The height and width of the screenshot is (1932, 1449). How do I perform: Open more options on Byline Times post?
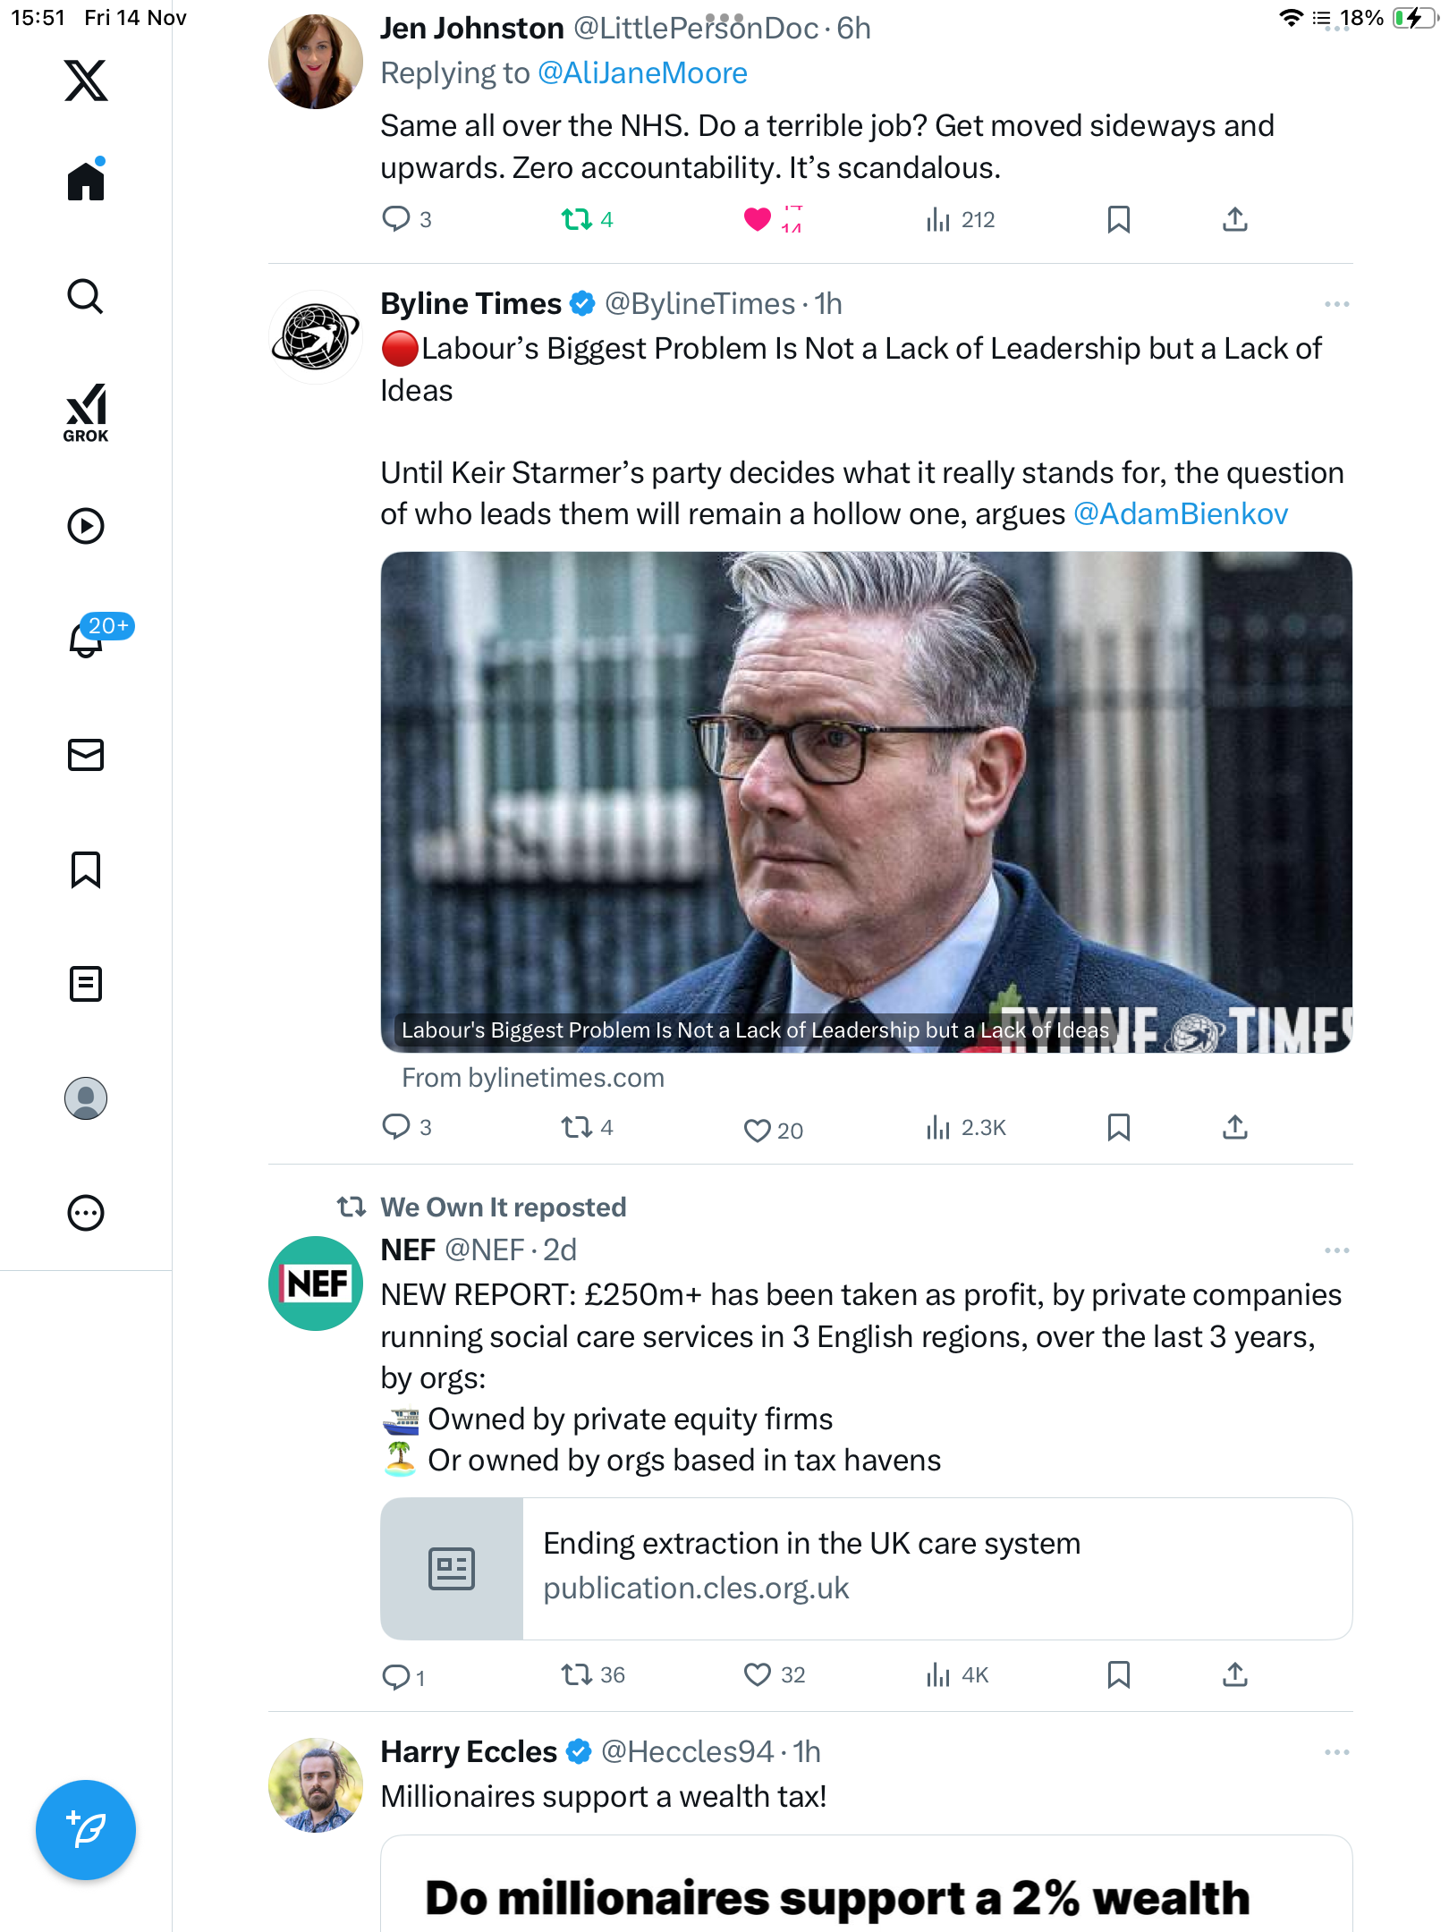[1336, 305]
